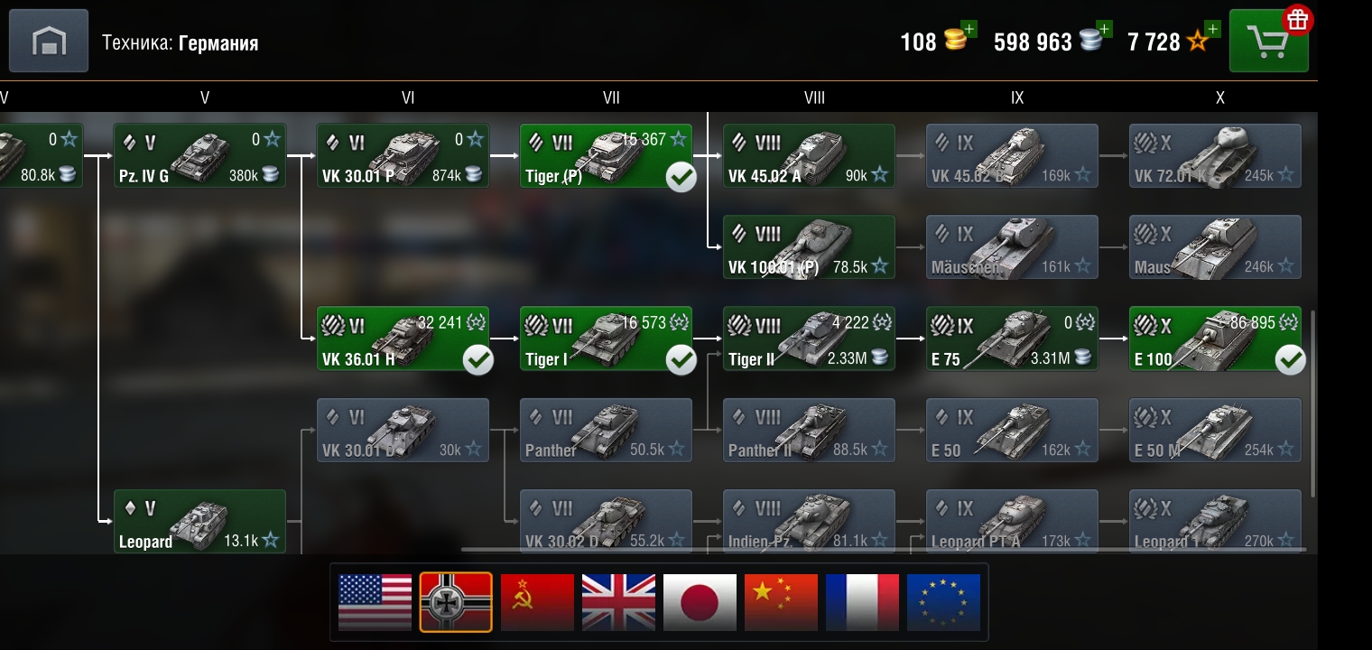1372x650 pixels.
Task: Click the horizontal tech tree scrollbar
Action: 884,549
